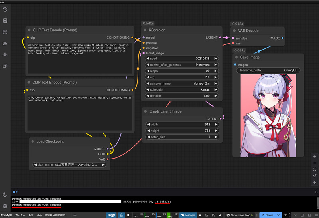Adjust the batch_size value field
Viewport: 319px width, 218px height.
pos(182,137)
